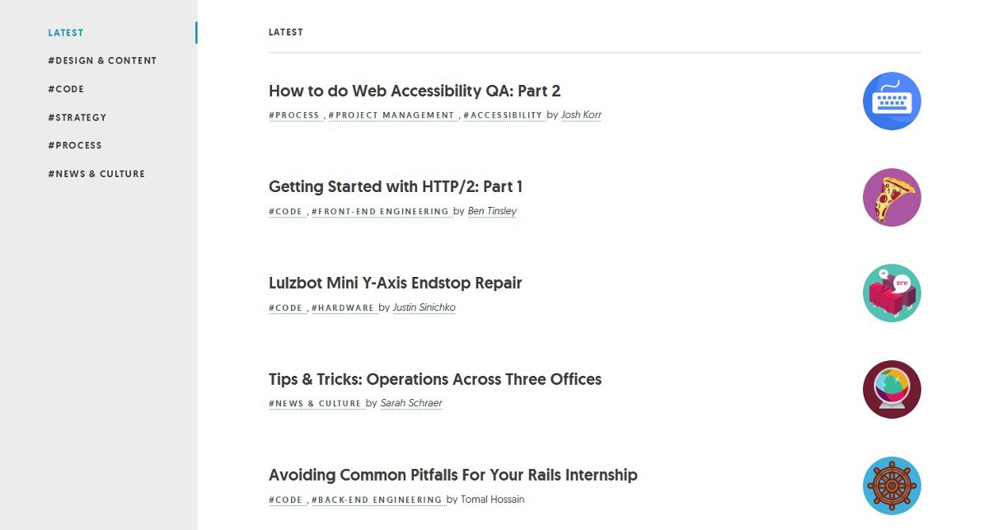Open Avoiding Common Pitfalls Rails Internship post
989x530 pixels.
[x=453, y=476]
